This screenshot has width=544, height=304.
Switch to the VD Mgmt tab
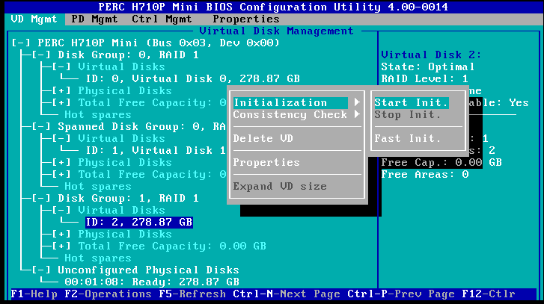tap(34, 19)
